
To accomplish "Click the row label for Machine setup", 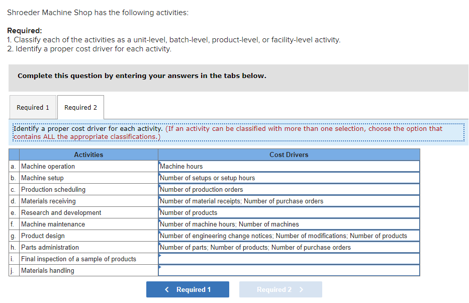I will point(13,177).
